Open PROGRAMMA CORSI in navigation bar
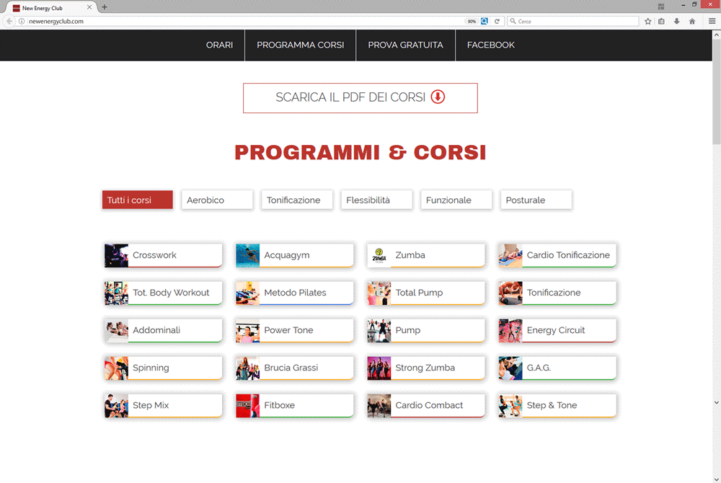The image size is (721, 483). click(300, 45)
